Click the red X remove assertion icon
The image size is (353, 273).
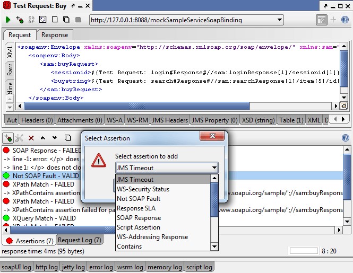31,138
